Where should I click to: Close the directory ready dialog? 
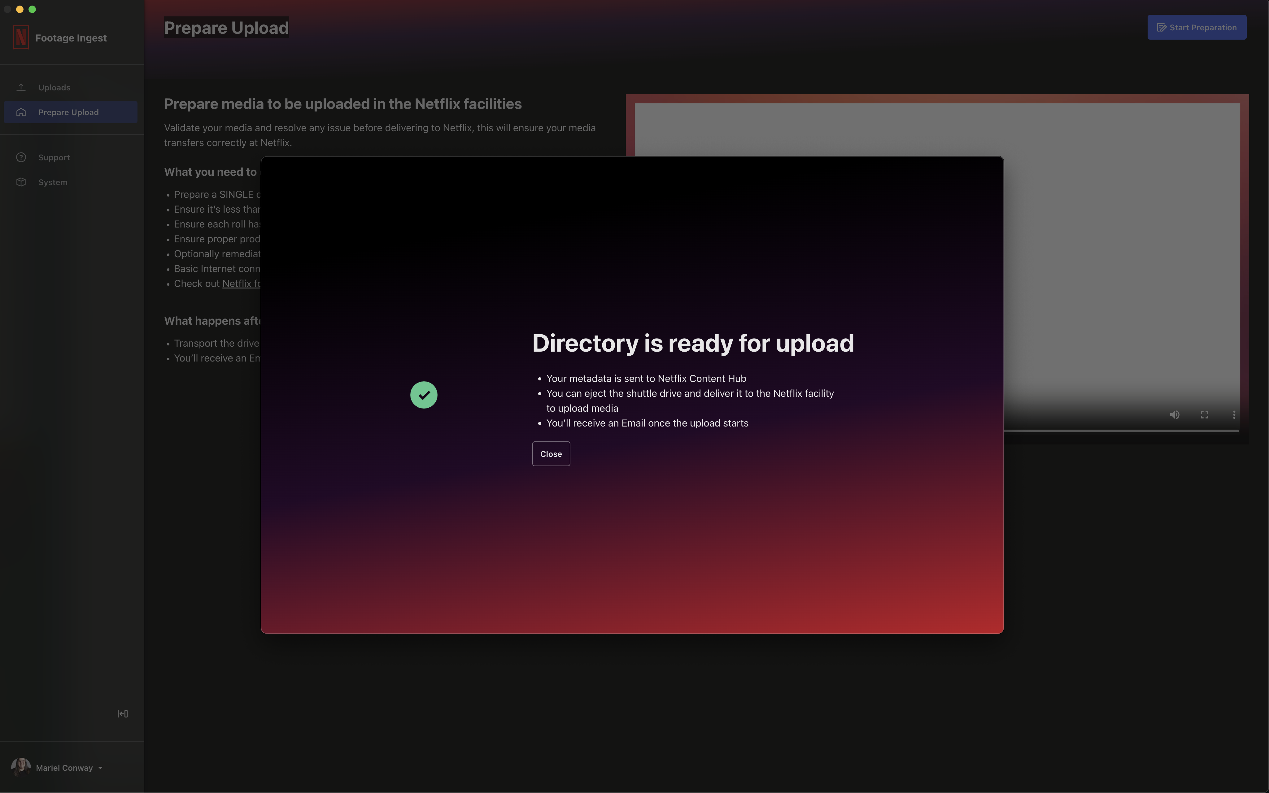coord(551,454)
